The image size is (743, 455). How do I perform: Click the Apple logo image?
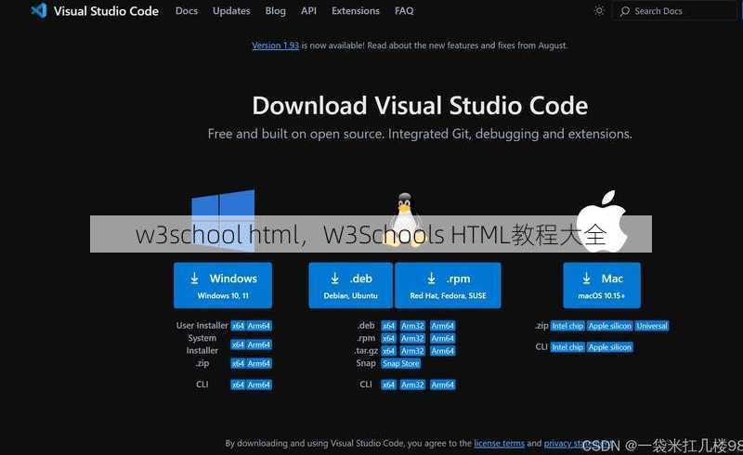602,221
